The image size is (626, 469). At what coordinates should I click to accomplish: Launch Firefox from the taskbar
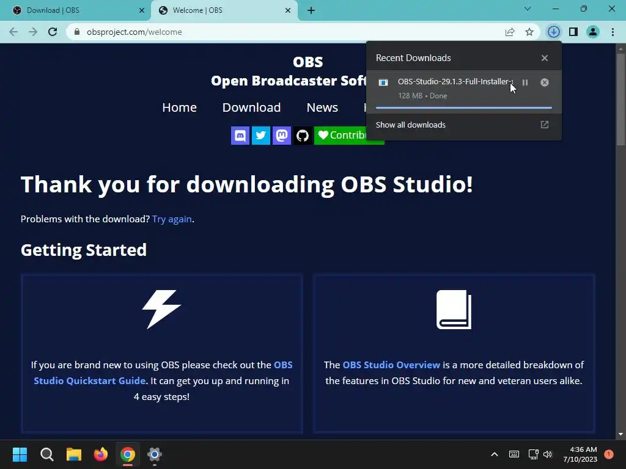(x=101, y=454)
